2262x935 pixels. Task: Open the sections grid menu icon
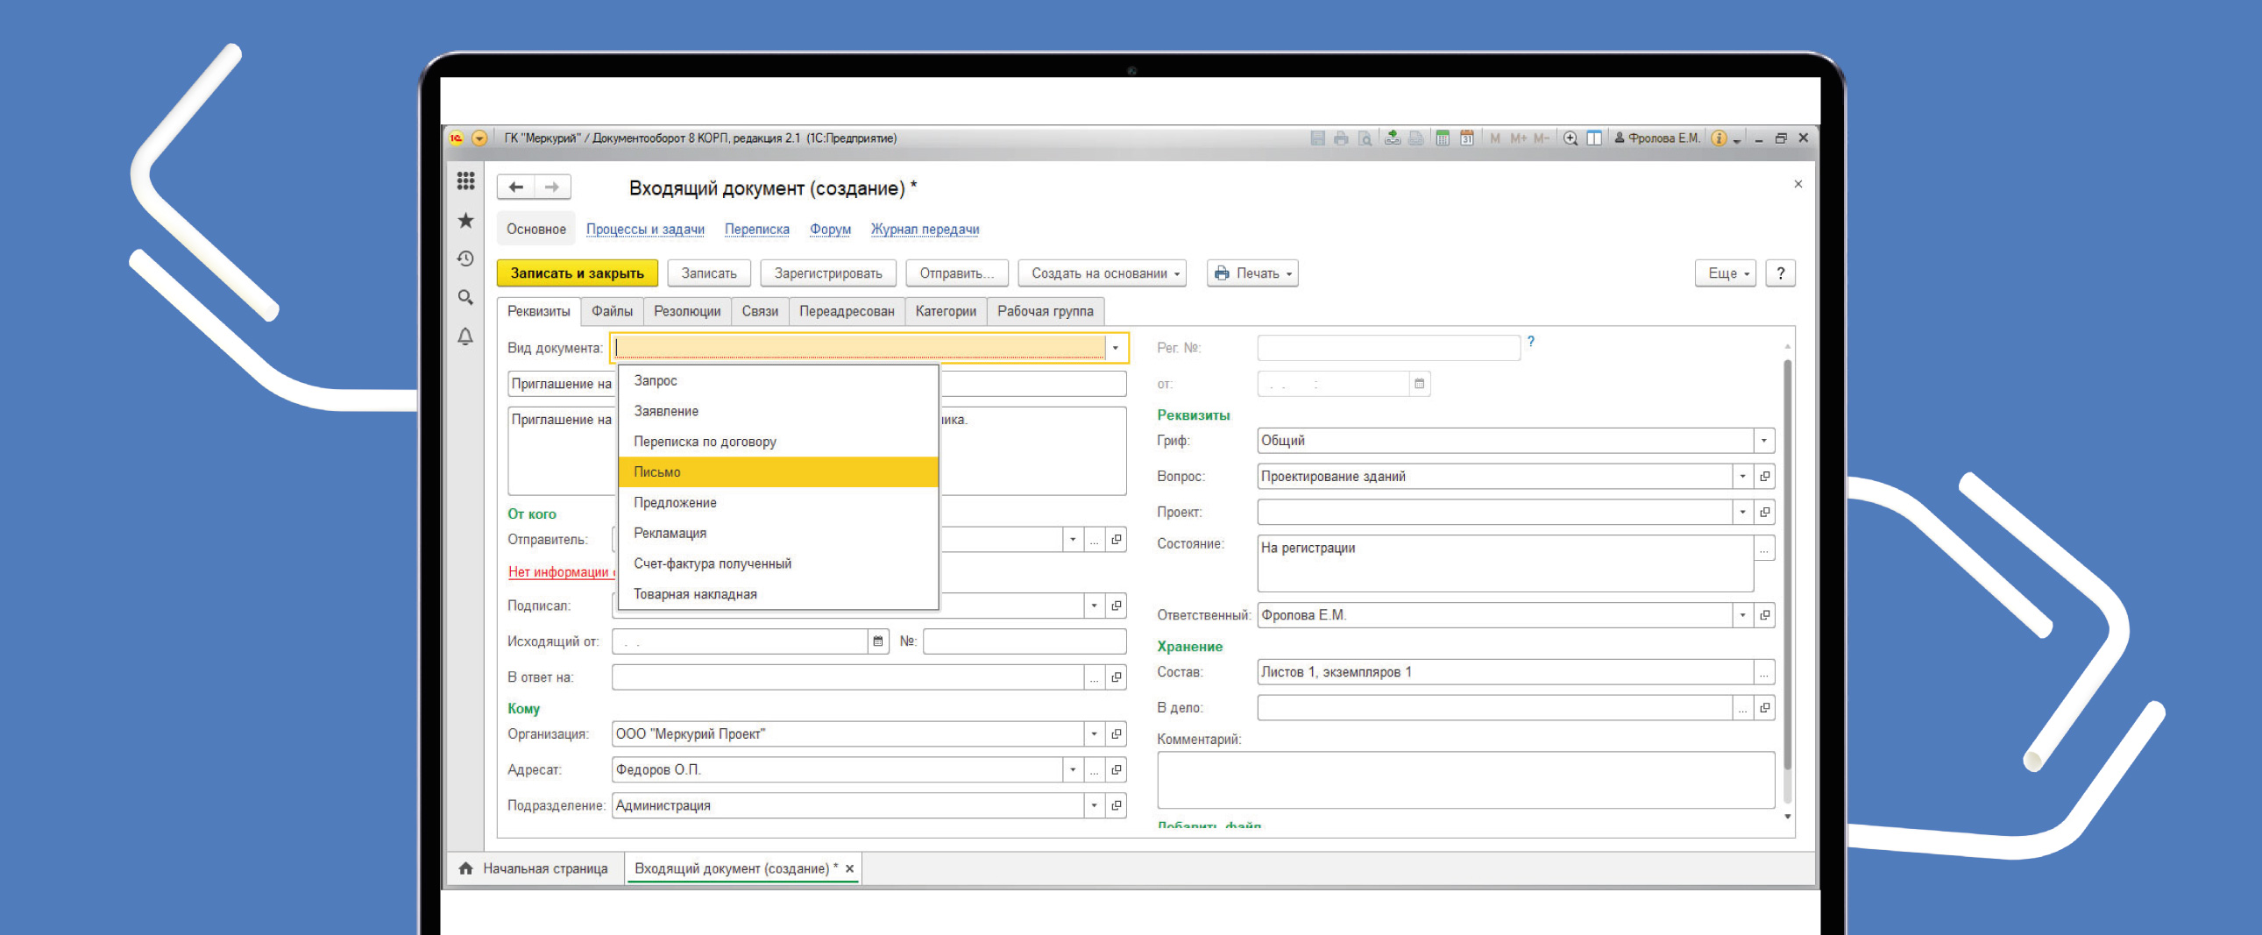(x=465, y=181)
